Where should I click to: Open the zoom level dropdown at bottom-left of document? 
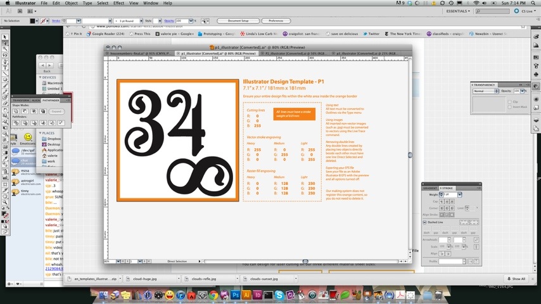click(118, 262)
